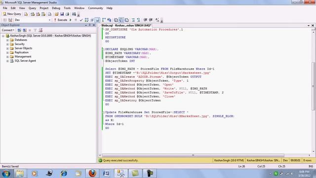Expand the Security folder
The height and width of the screenshot is (178, 316).
[x=7, y=44]
